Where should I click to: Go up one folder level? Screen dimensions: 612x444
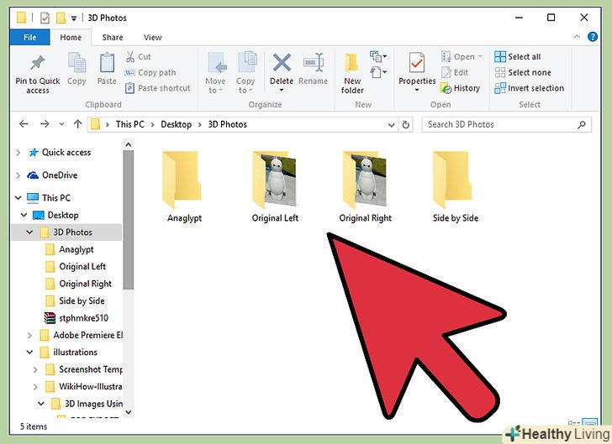(77, 124)
